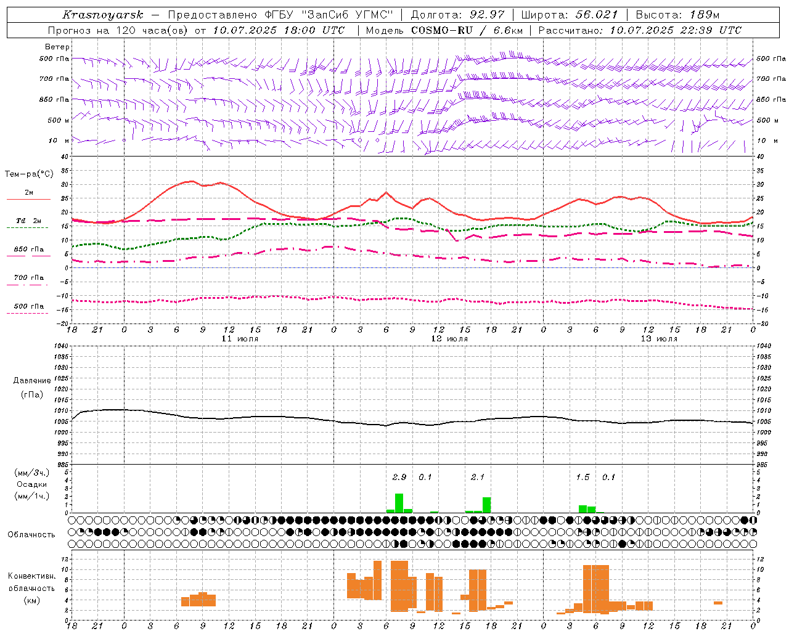Click the 'Осадки' precipitation label

pos(32,484)
